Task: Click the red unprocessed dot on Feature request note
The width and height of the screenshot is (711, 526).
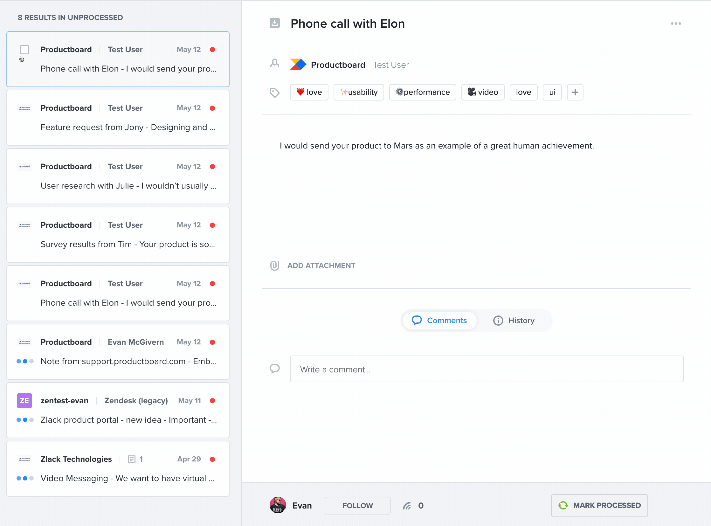Action: tap(213, 108)
